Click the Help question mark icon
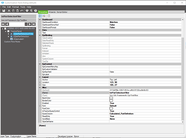 tap(35, 11)
